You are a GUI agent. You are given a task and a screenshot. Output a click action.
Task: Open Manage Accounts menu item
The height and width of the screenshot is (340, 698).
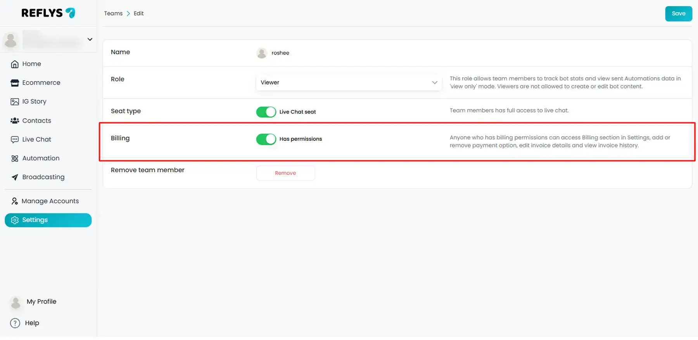click(50, 201)
